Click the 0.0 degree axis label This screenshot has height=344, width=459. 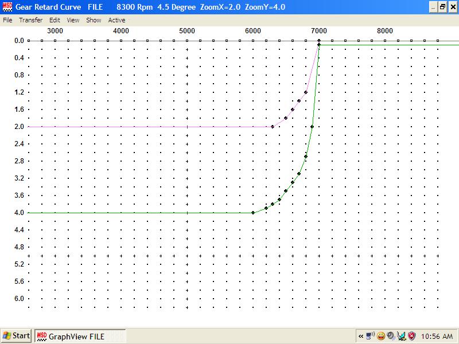click(20, 41)
